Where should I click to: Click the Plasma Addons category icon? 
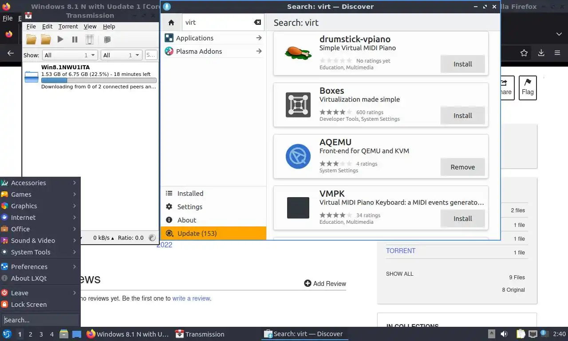point(169,52)
